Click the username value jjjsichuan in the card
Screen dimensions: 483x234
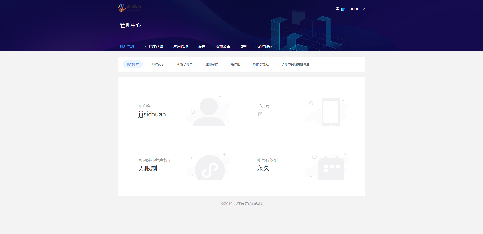[152, 114]
